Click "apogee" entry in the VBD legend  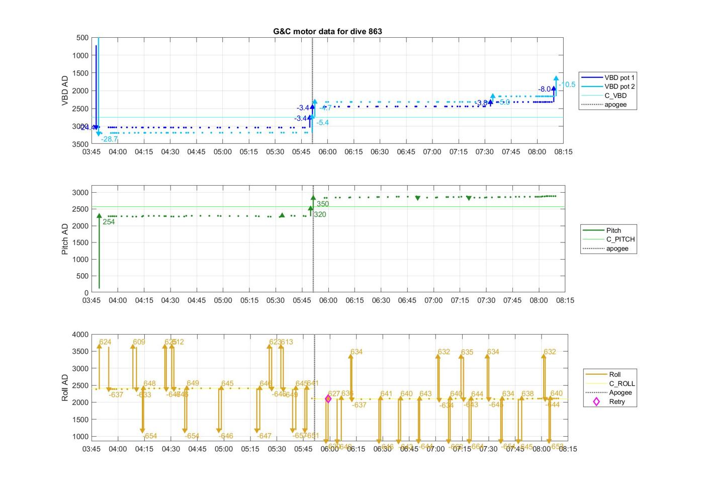tap(615, 105)
